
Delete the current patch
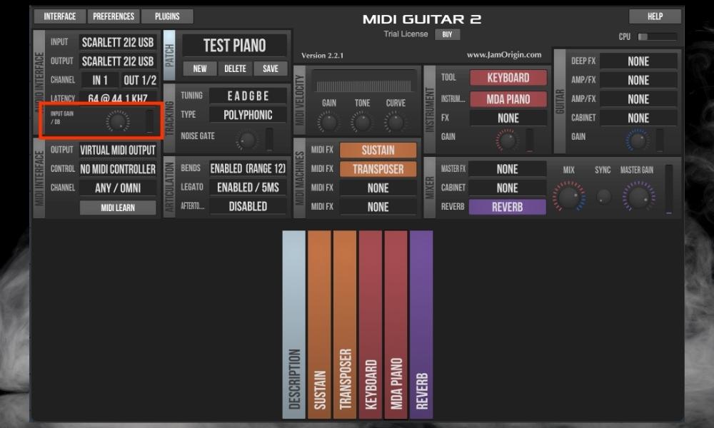pos(235,68)
